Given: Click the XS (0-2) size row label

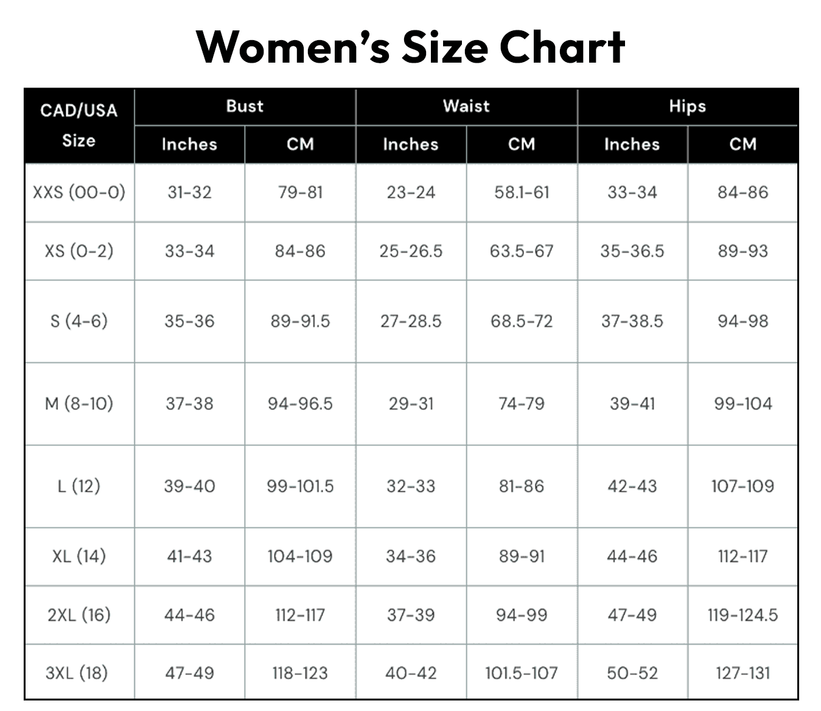Looking at the screenshot, I should (79, 251).
